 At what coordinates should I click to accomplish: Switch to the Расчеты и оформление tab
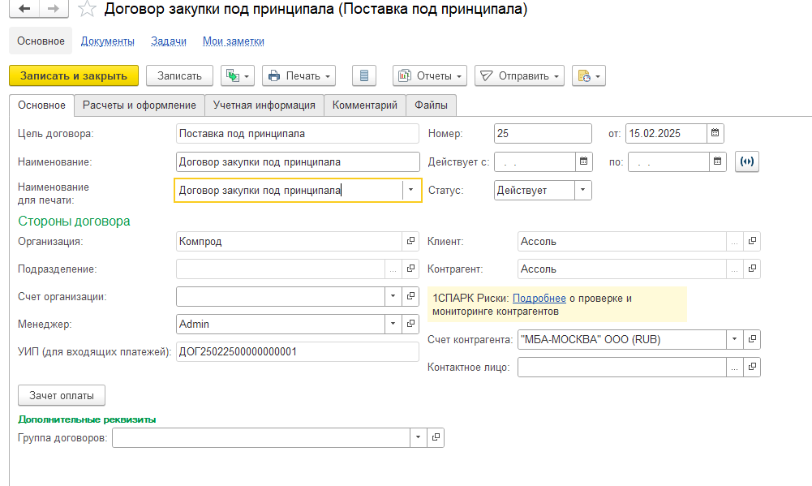(x=139, y=105)
